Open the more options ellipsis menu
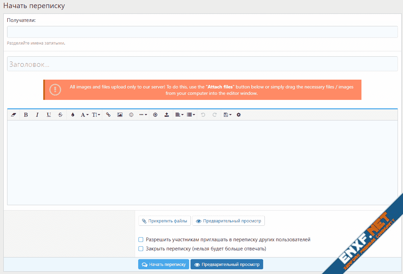This screenshot has width=403, height=274. coord(143,115)
